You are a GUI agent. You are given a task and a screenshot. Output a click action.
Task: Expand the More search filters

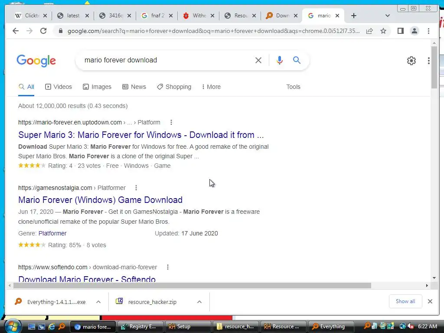(x=211, y=87)
